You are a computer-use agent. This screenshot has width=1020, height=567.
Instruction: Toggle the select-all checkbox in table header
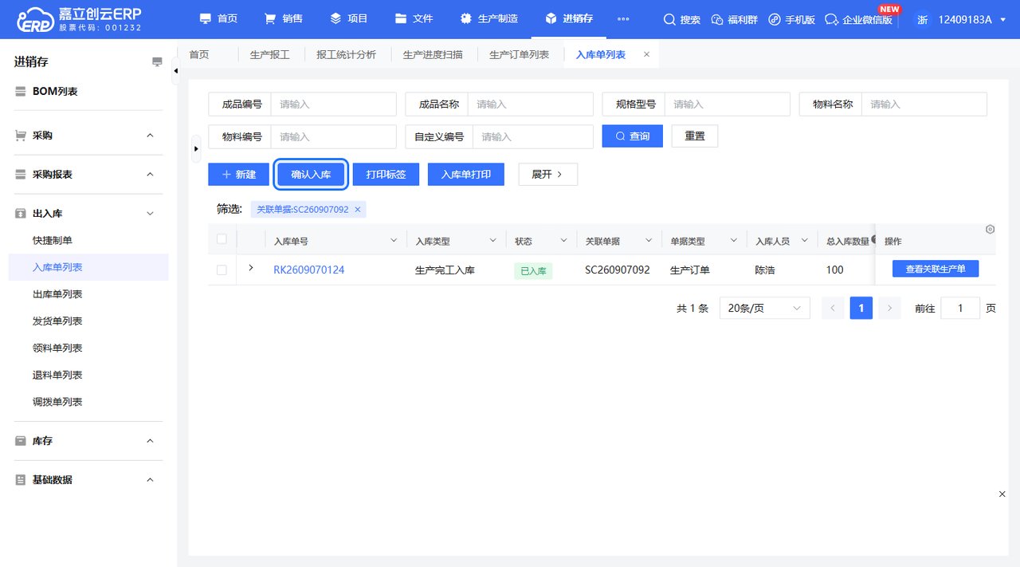click(x=222, y=239)
